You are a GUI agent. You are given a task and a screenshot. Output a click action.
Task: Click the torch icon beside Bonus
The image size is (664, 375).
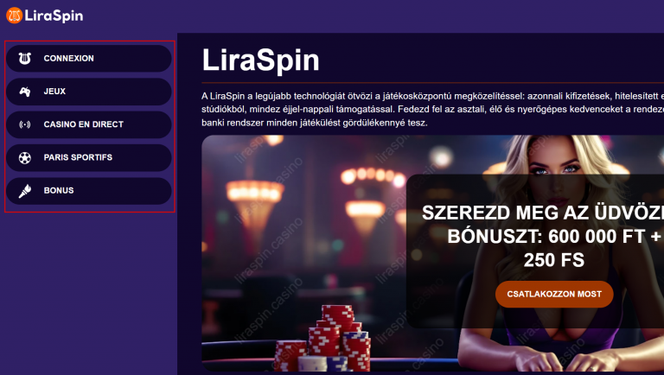pos(25,191)
